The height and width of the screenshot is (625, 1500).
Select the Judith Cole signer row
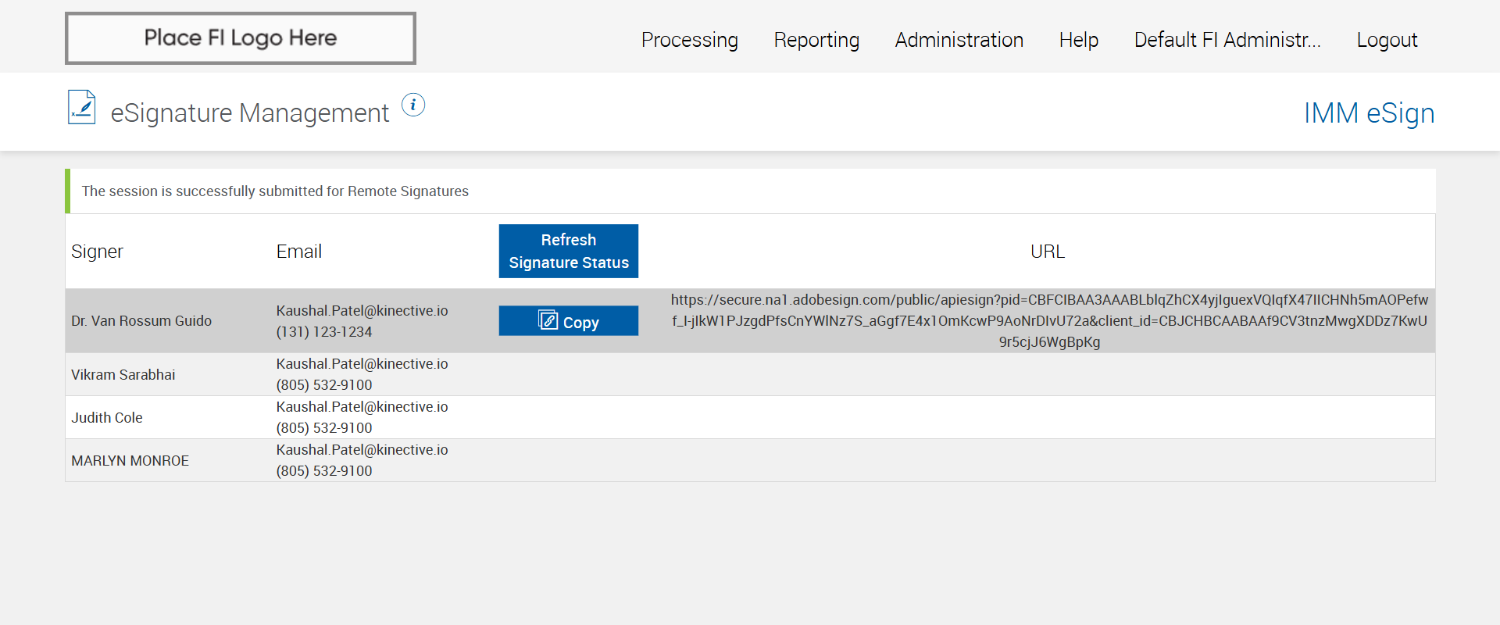pyautogui.click(x=107, y=418)
